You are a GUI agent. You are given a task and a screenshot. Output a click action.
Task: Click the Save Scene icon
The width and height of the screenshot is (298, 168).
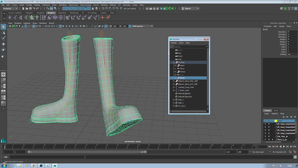click(30, 8)
